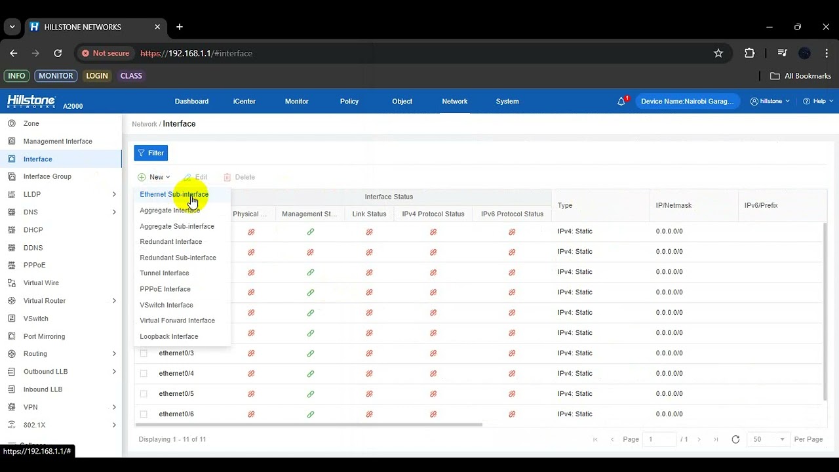The height and width of the screenshot is (472, 839).
Task: Expand the LLDP sidebar submenu
Action: click(x=114, y=194)
